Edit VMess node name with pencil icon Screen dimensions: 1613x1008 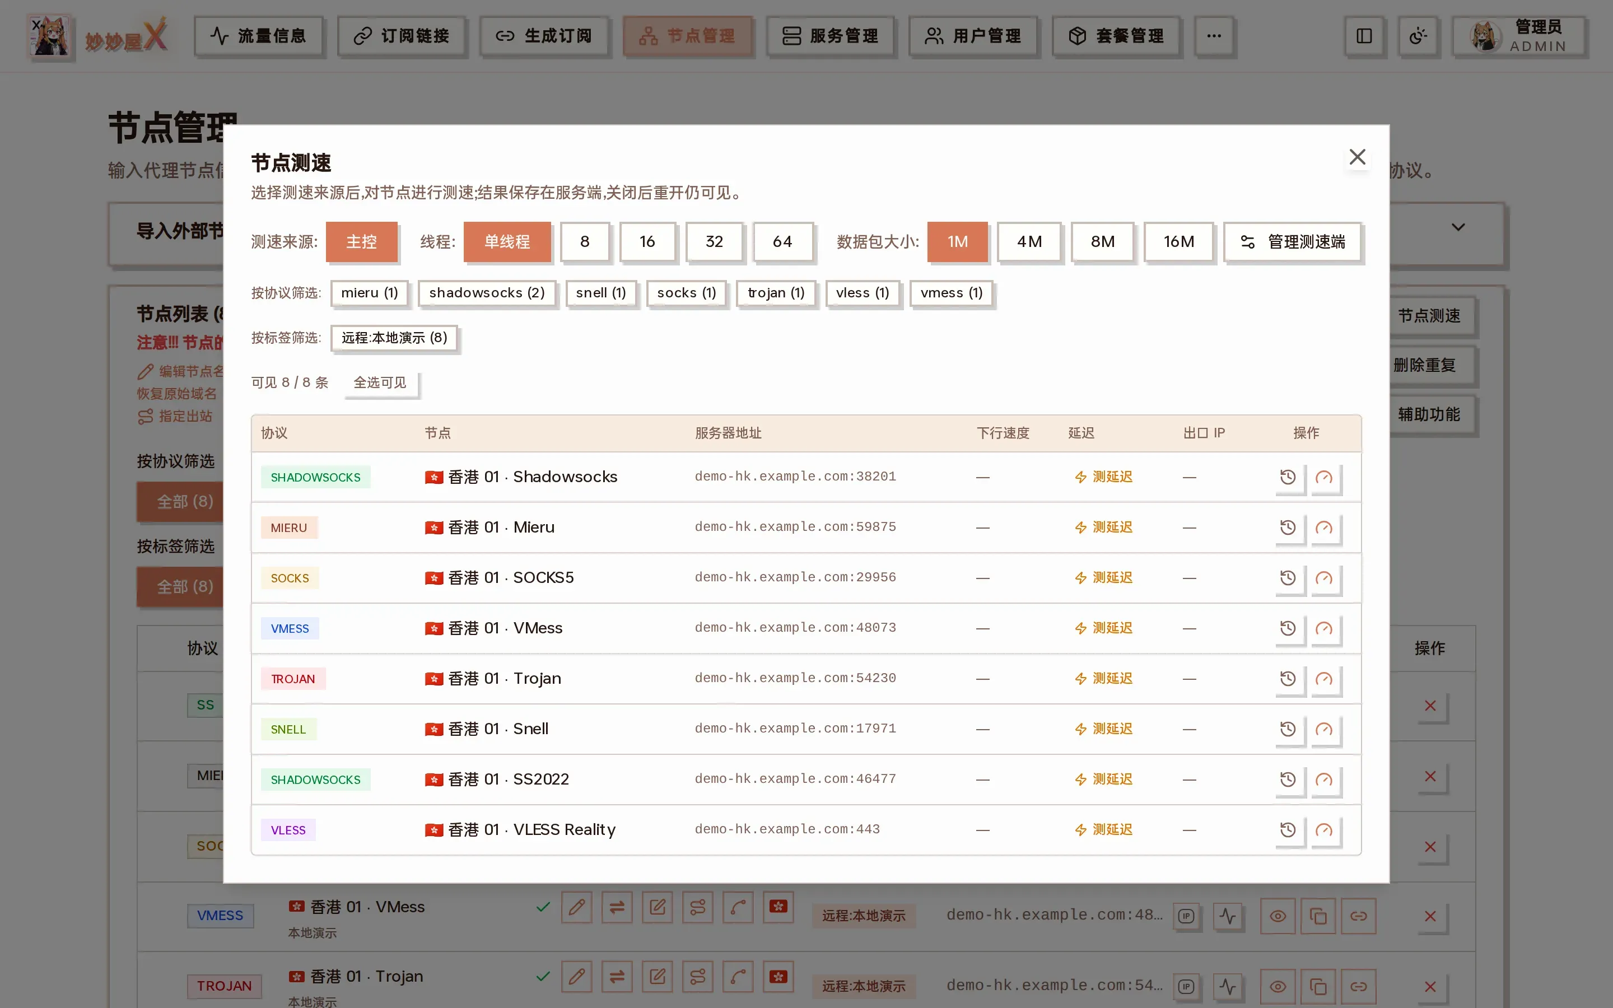[576, 907]
